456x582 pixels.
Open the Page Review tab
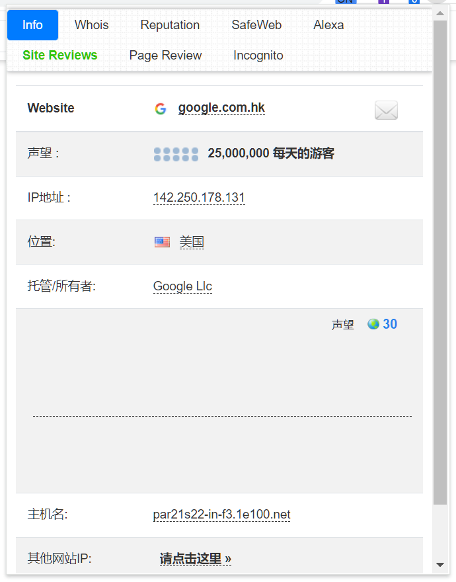pyautogui.click(x=165, y=56)
